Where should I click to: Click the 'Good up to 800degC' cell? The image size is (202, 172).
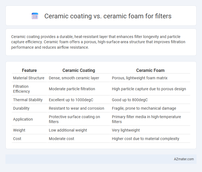[130, 100]
